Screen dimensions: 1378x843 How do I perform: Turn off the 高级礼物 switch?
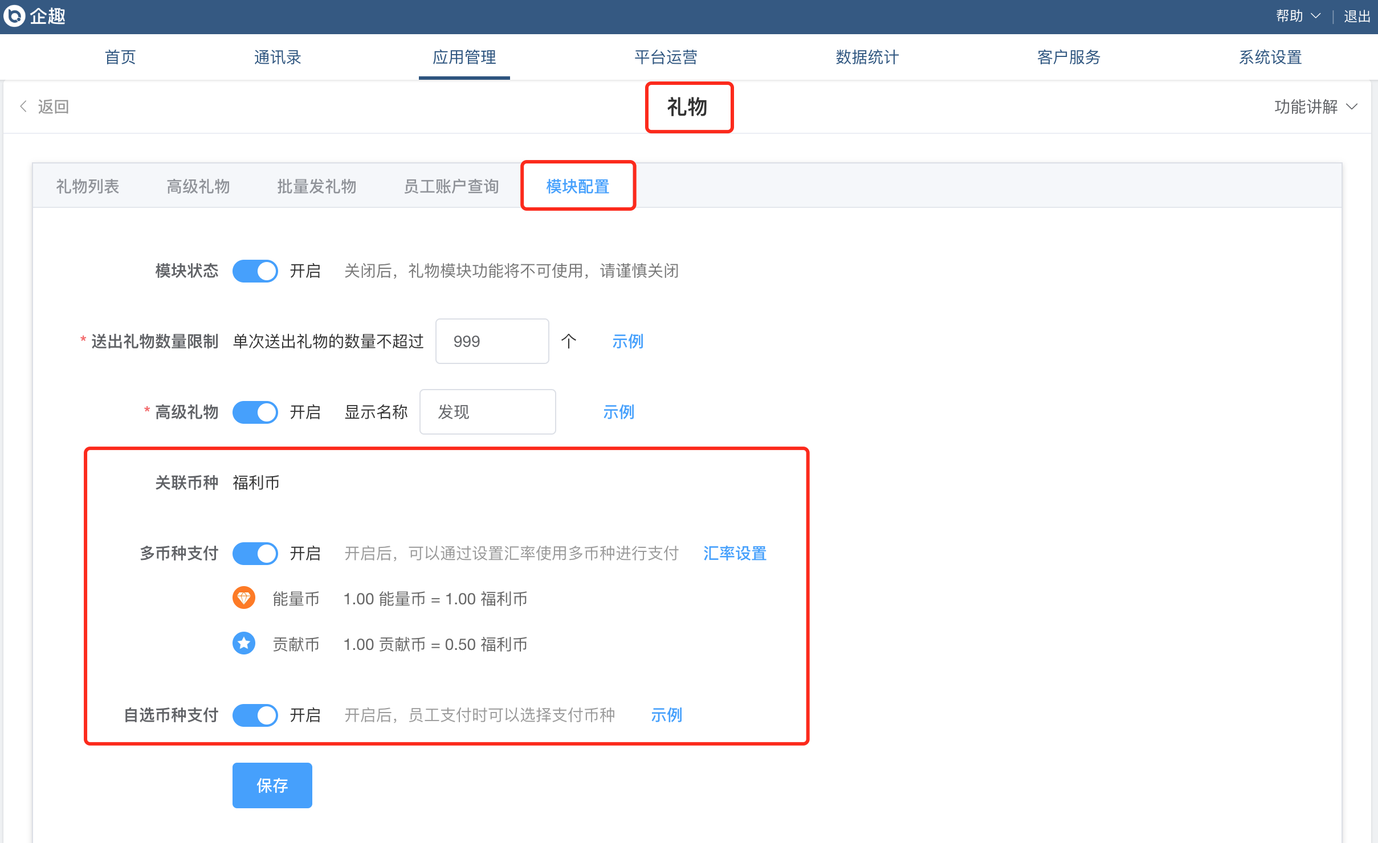click(255, 412)
